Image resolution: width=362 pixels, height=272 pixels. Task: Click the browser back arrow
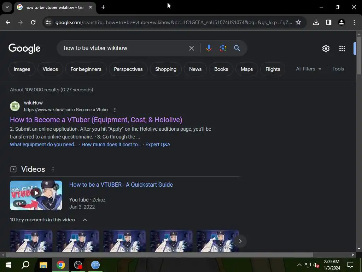(x=8, y=22)
